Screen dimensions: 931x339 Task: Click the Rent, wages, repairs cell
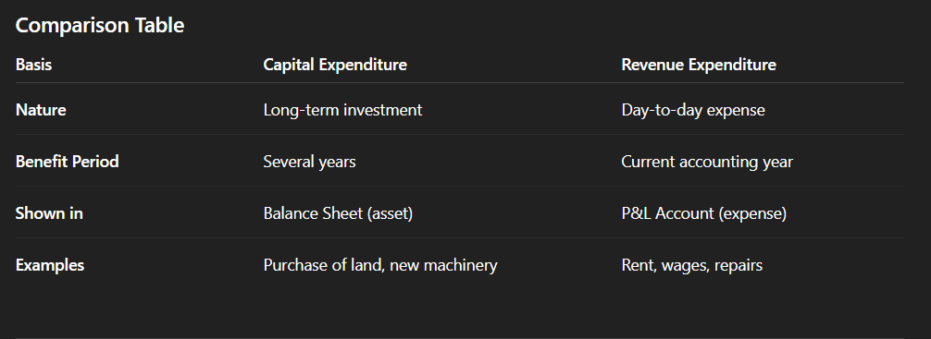[x=691, y=265]
